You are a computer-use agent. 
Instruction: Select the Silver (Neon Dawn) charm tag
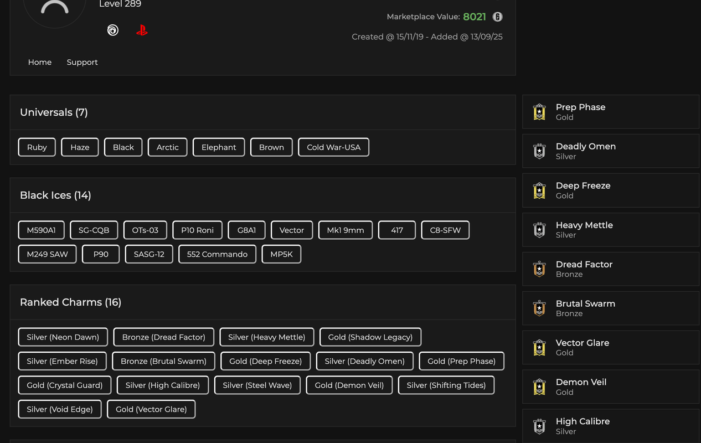pyautogui.click(x=63, y=337)
